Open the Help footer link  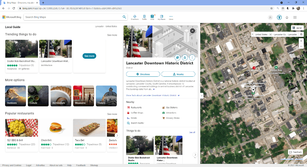click(69, 165)
